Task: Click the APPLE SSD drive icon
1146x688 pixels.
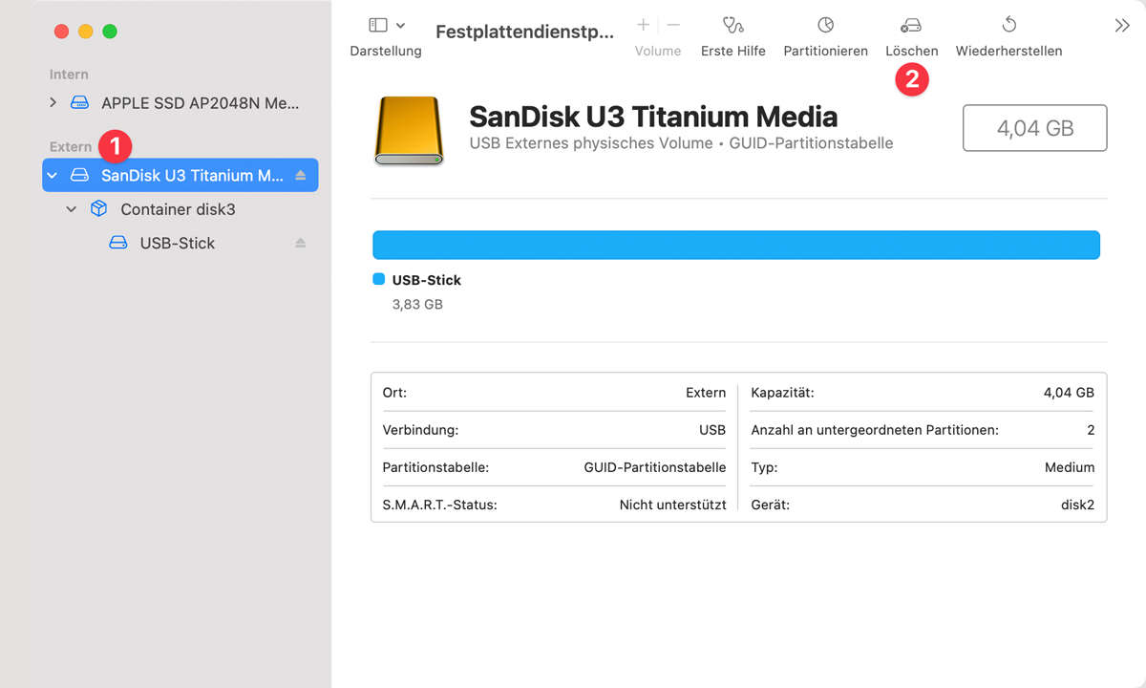Action: tap(80, 102)
